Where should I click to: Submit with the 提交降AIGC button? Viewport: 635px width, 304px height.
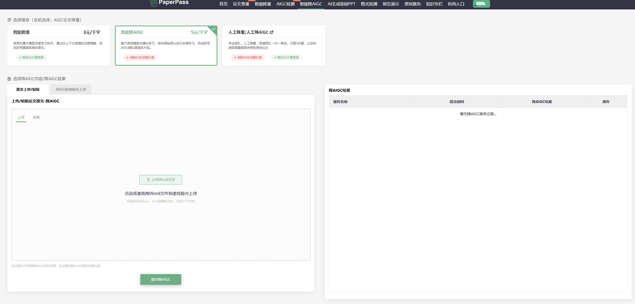161,280
